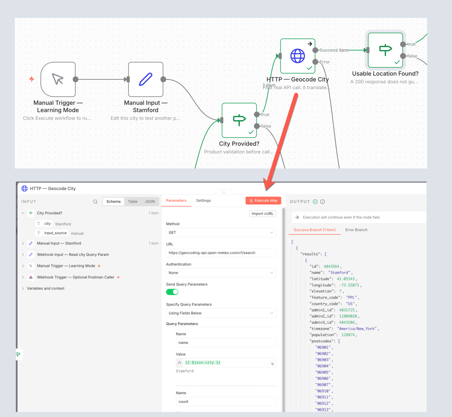Expand Manual Input — Stamford input row
452x417 pixels.
point(23,243)
